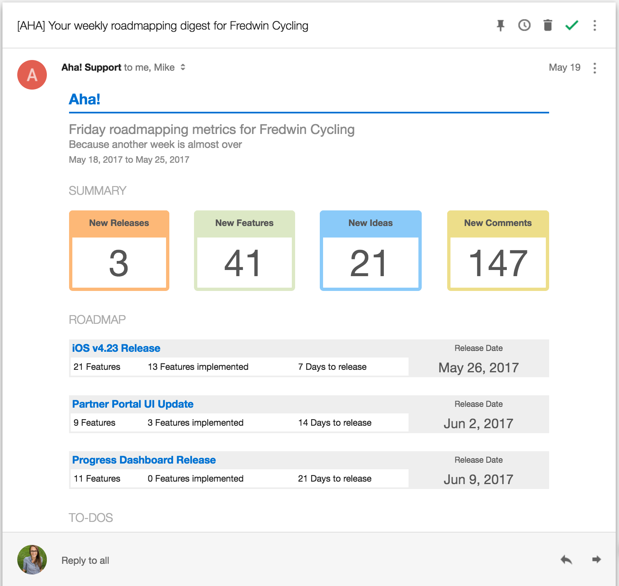619x586 pixels.
Task: Open the Aha! logo link
Action: tap(84, 99)
